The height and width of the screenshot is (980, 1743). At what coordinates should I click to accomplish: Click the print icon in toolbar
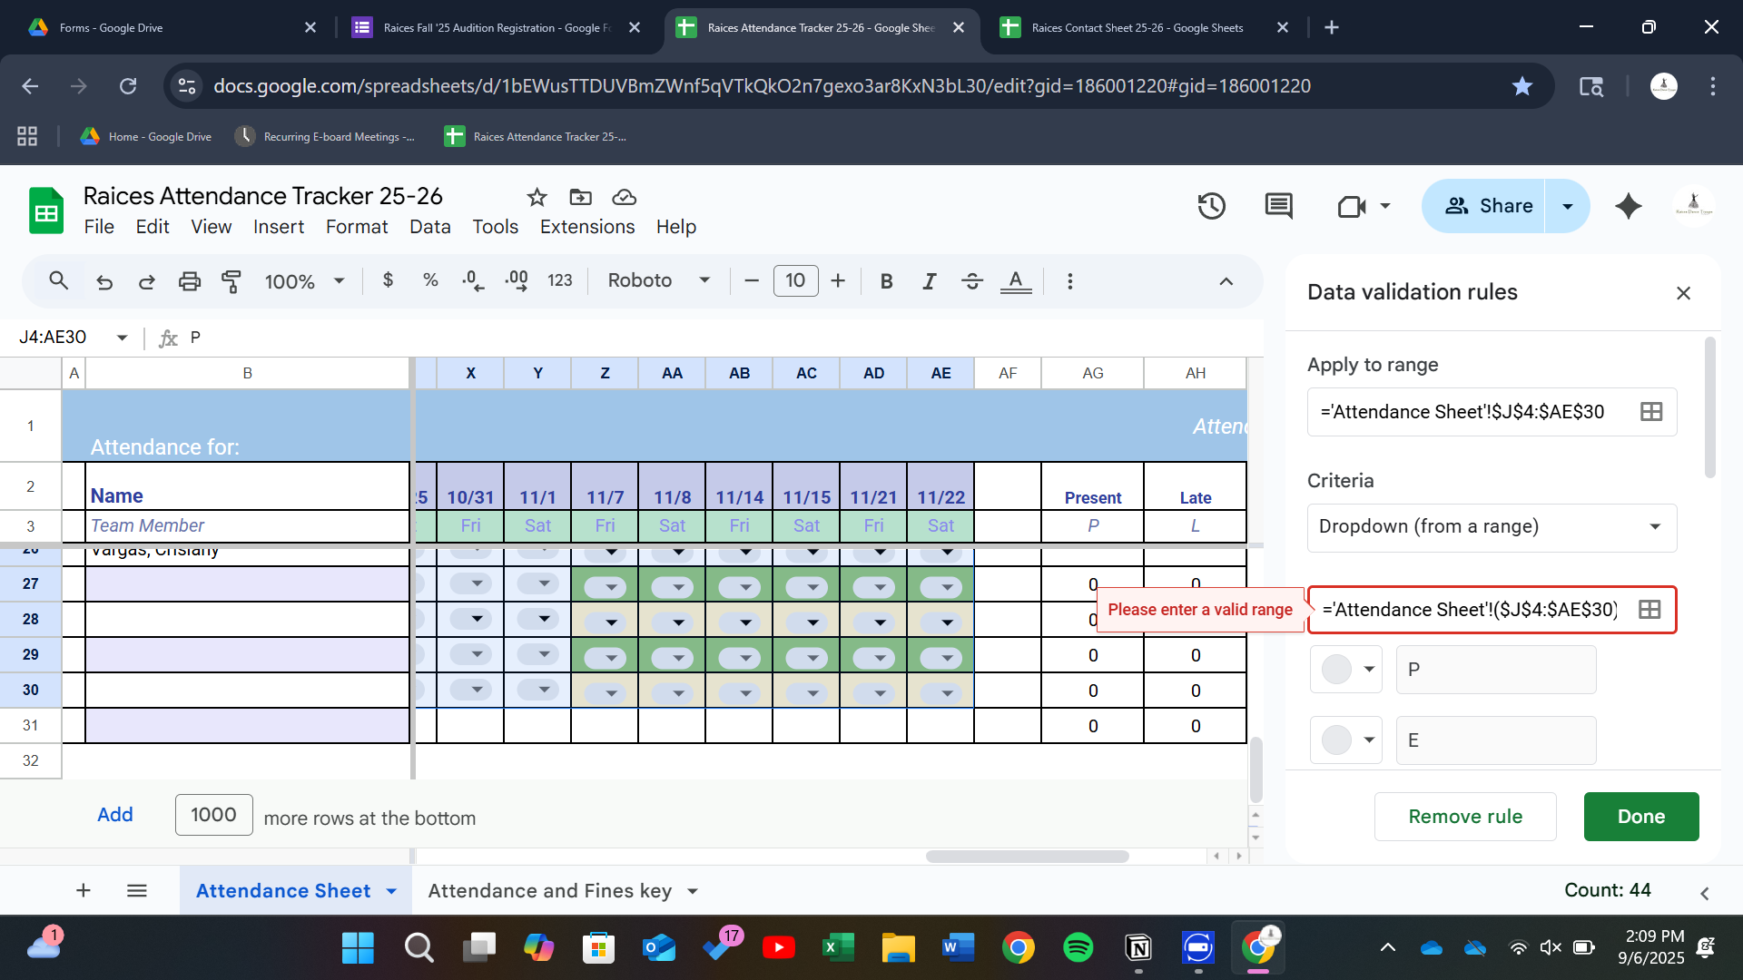coord(189,281)
